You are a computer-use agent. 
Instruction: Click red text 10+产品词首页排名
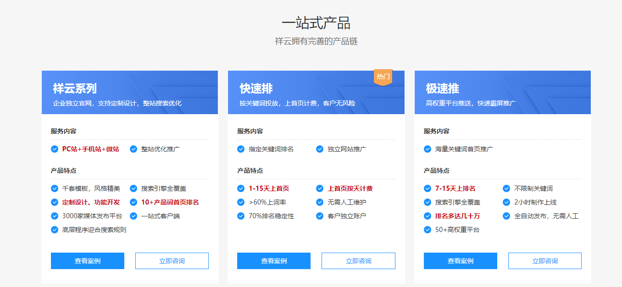tap(170, 202)
